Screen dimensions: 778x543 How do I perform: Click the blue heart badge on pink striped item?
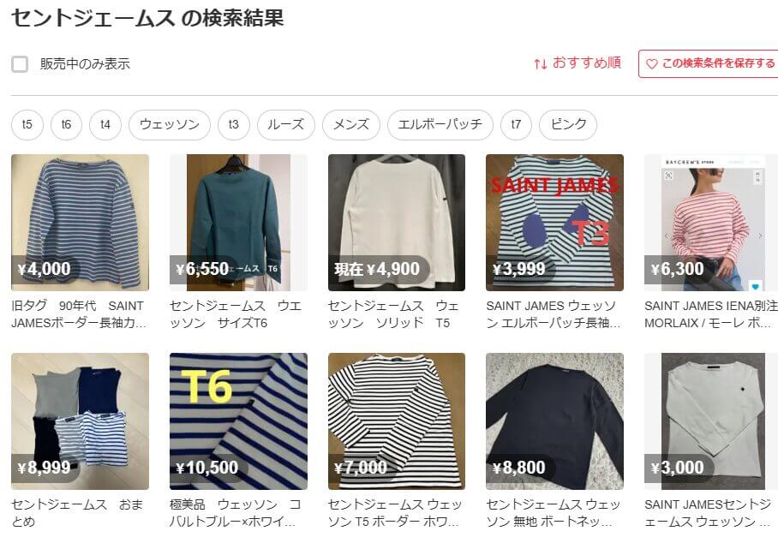pos(755,286)
